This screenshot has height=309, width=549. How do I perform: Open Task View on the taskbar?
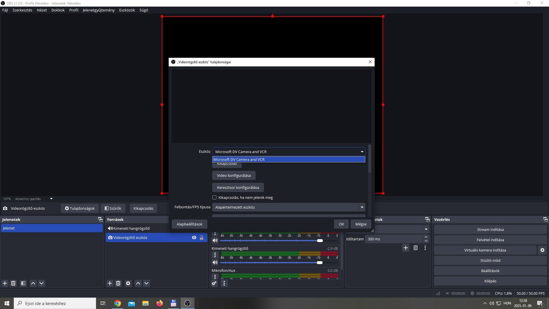(103, 303)
